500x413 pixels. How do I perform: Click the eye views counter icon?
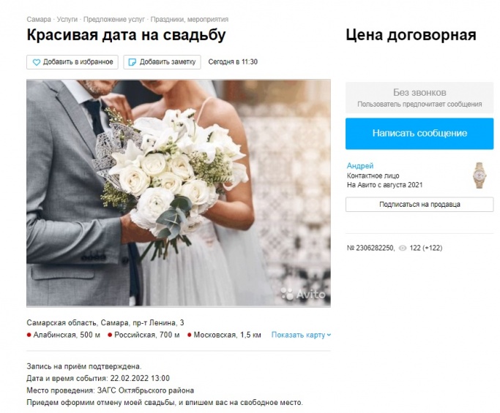point(403,248)
